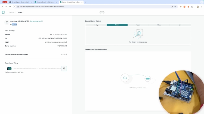Open the browser profile avatar
Viewport: 204px width, 114px height.
coord(198,6)
